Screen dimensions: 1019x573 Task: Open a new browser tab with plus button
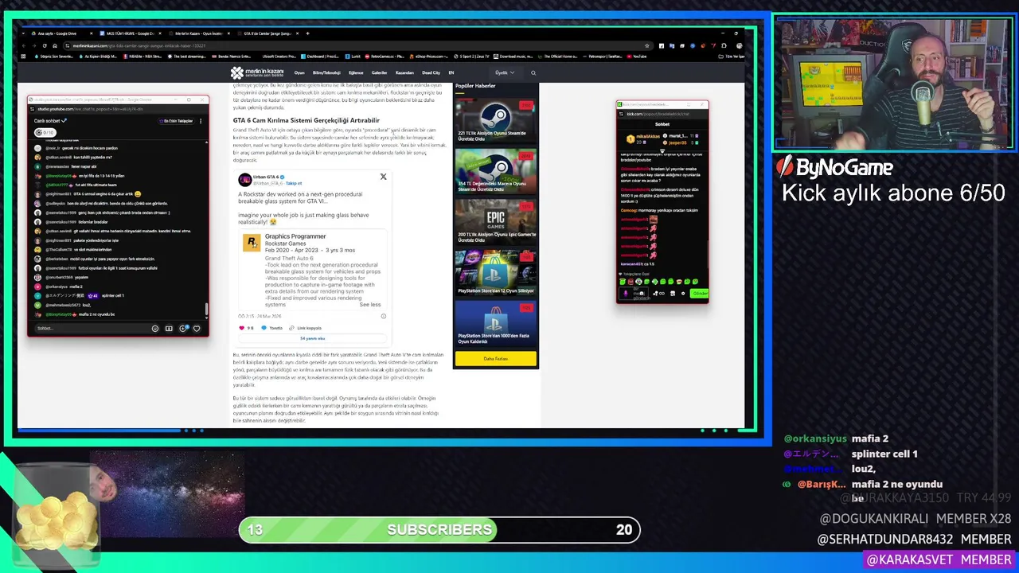308,33
